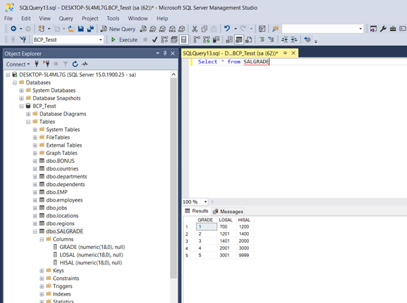
Task: Open the Tools menu
Action: (x=113, y=18)
